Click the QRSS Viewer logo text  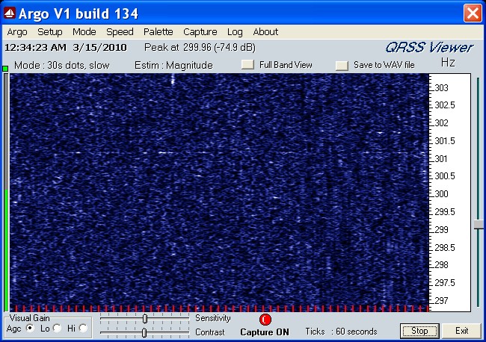(x=429, y=48)
